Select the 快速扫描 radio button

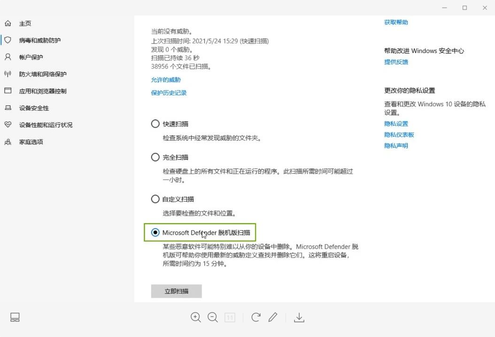[x=155, y=124]
